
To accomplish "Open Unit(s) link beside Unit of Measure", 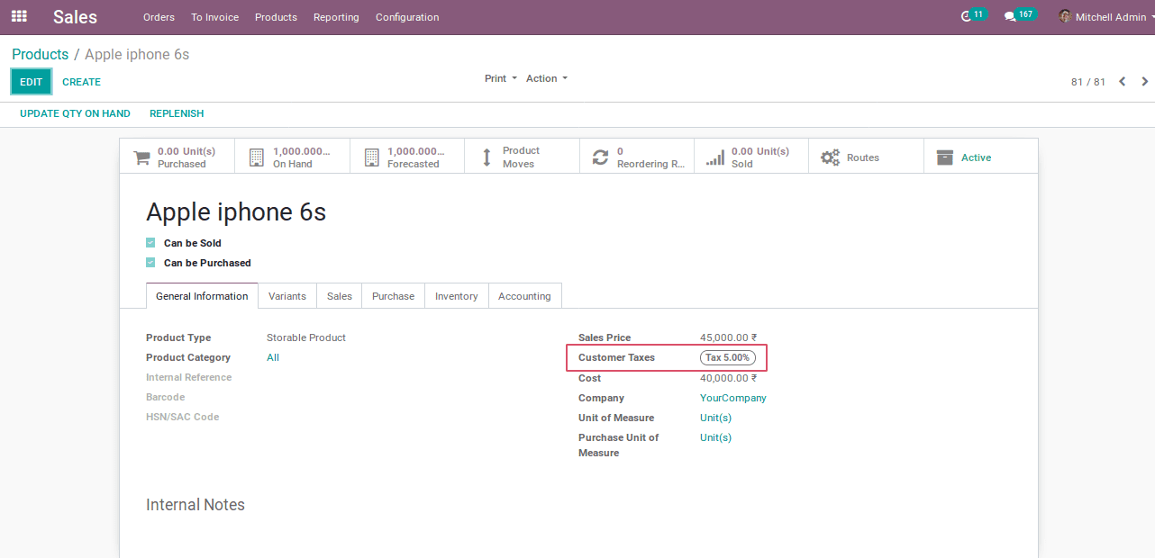I will (715, 418).
